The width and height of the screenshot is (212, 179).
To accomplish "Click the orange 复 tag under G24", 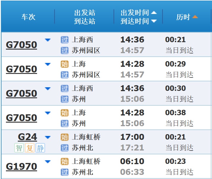I will click(30, 148).
